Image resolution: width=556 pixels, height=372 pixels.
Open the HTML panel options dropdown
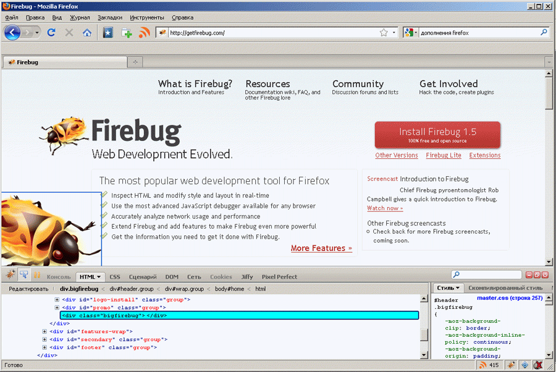coord(99,277)
